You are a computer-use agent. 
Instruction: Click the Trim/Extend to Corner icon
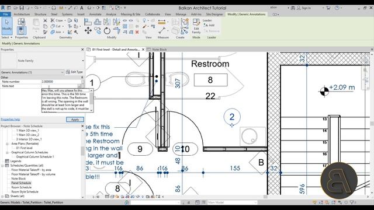[116, 31]
